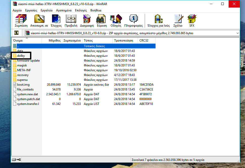The image size is (245, 168).
Task: Open the Αρχείο menu
Action: coord(17,10)
